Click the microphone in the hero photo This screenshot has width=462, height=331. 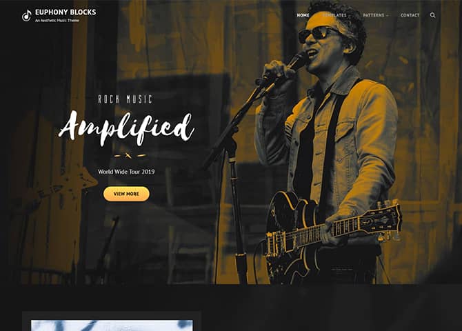coord(297,61)
